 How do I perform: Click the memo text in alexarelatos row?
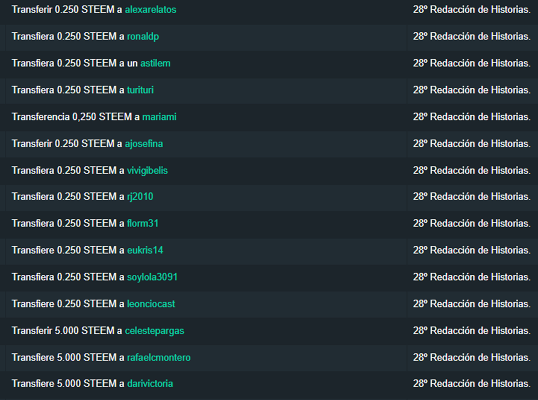click(x=472, y=10)
